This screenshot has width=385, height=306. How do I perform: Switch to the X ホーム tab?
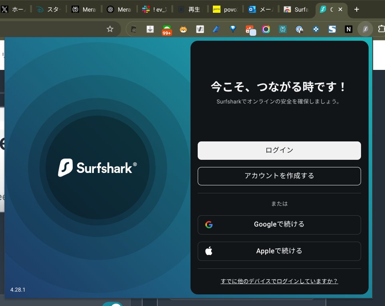tap(14, 10)
